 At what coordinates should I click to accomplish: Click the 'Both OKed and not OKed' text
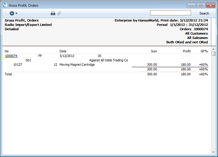[x=187, y=42]
